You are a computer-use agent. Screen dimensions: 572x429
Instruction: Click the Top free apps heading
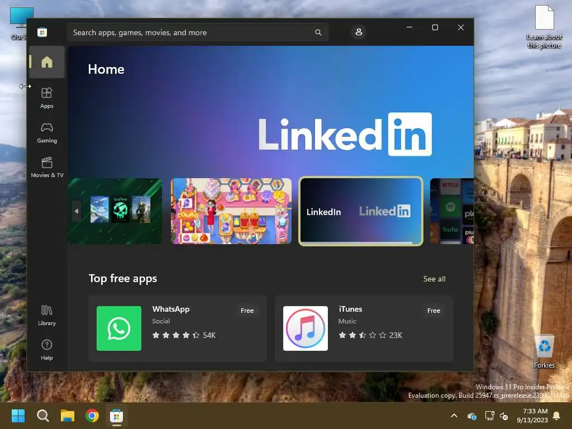pyautogui.click(x=123, y=278)
